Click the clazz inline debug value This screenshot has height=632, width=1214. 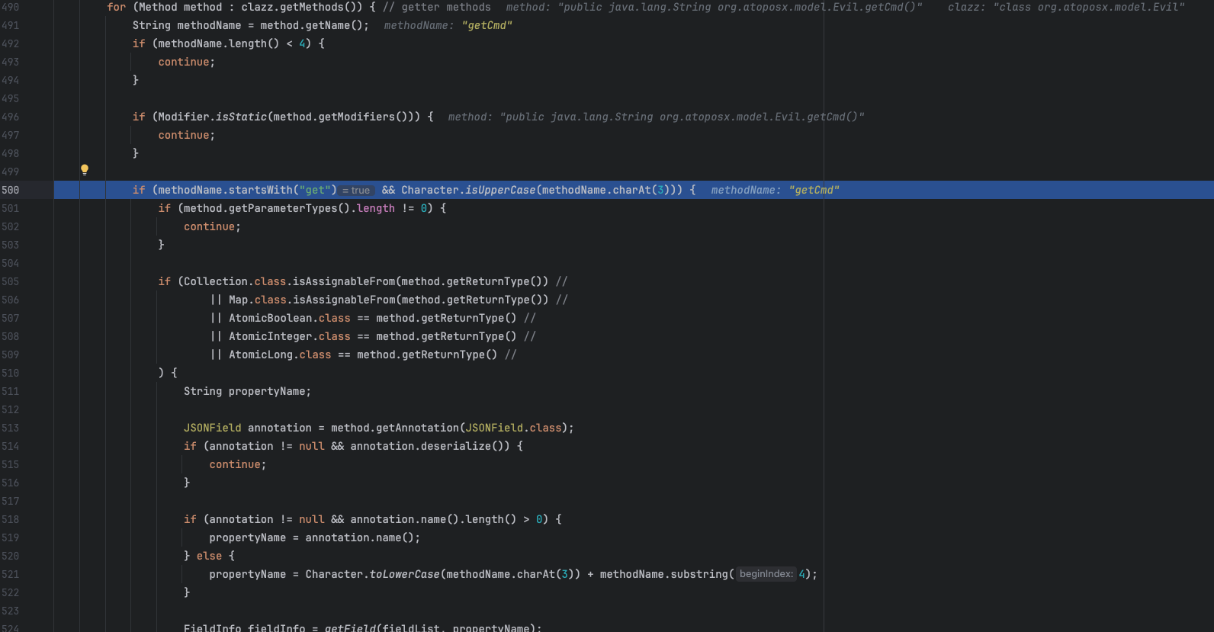coord(1065,7)
